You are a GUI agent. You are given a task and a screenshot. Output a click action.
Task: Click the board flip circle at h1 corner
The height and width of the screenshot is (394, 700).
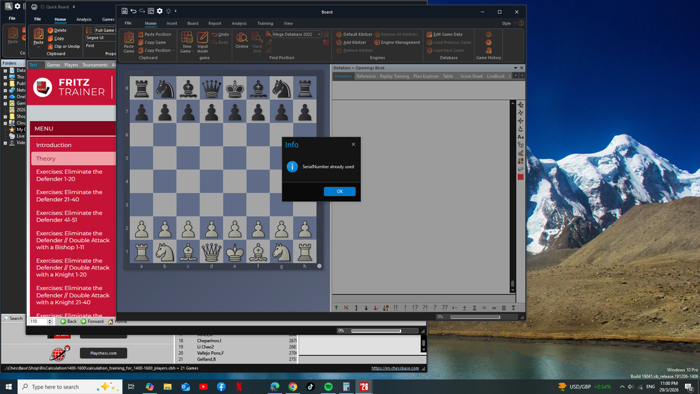tap(319, 266)
